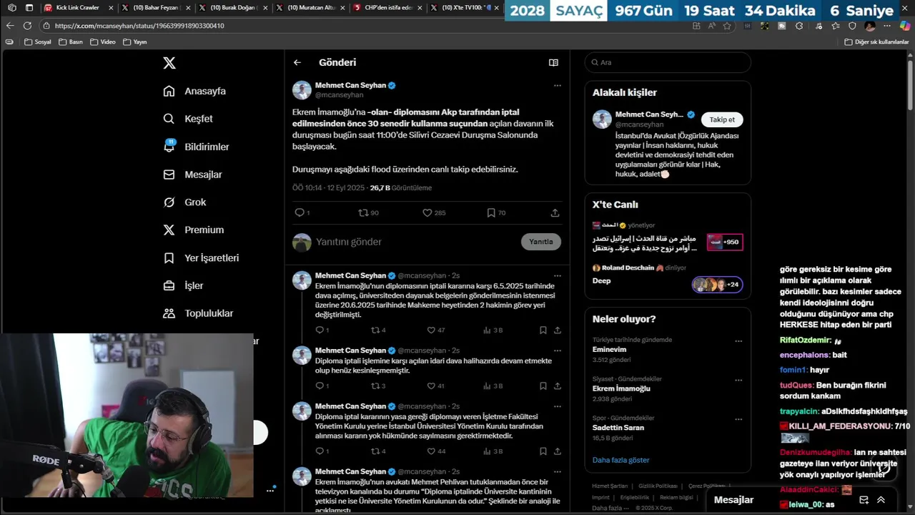Open Keşfet search page
This screenshot has width=915, height=515.
pyautogui.click(x=188, y=119)
